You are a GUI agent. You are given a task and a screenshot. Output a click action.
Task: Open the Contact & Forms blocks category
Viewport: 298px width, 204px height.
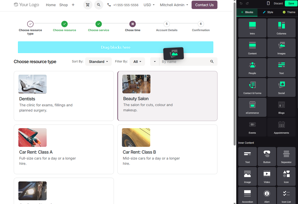tap(252, 87)
